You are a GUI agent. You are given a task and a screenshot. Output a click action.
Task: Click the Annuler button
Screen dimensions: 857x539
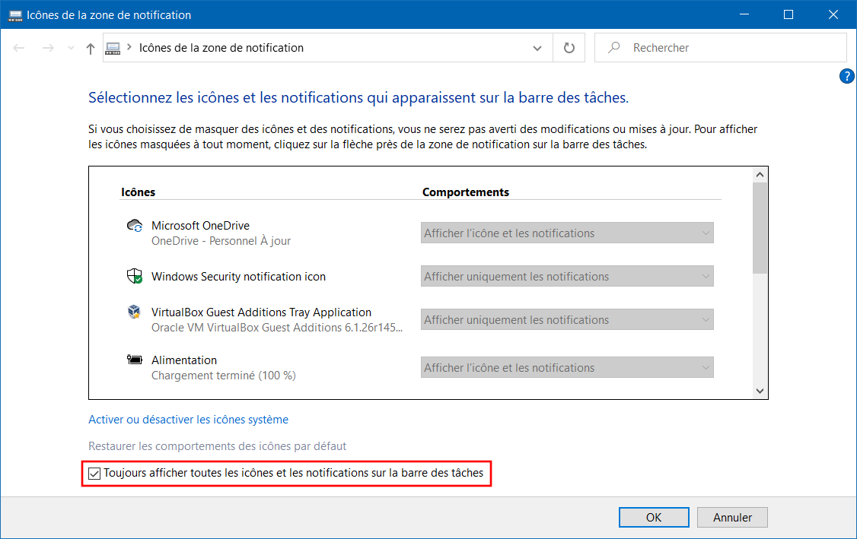[732, 517]
